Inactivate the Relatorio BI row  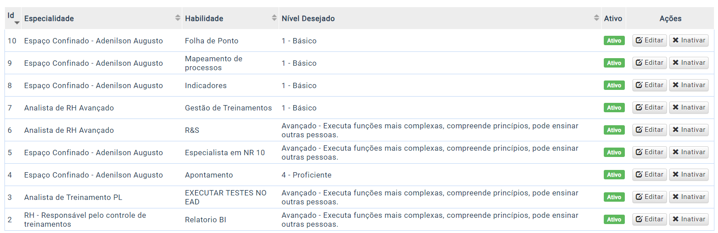click(689, 219)
